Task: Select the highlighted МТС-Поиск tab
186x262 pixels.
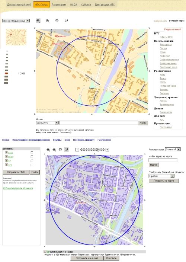Action: point(42,4)
